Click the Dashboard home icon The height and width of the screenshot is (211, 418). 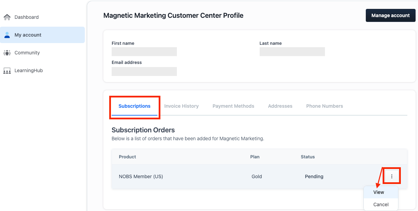click(x=7, y=17)
